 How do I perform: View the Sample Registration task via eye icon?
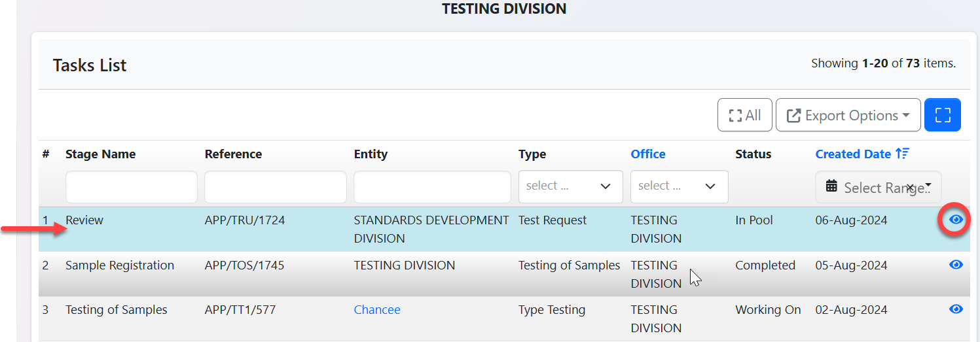(956, 265)
